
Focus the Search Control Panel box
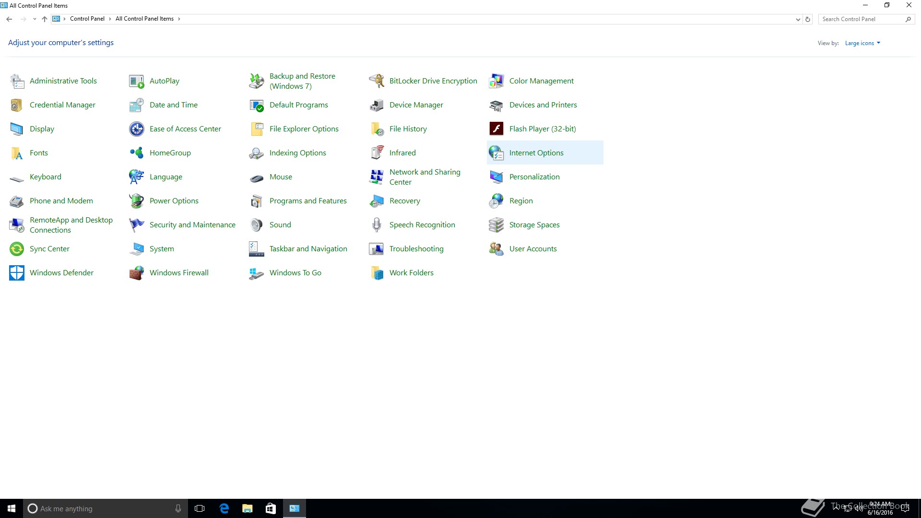866,19
